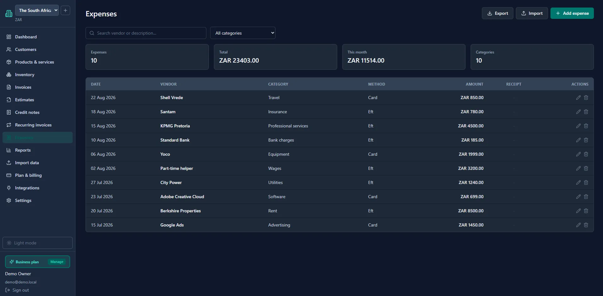Delete the Santam expense
The height and width of the screenshot is (296, 603).
[586, 112]
